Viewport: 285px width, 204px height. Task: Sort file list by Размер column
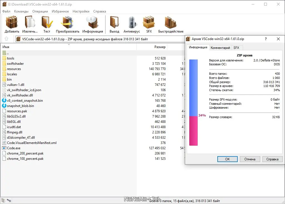152,47
